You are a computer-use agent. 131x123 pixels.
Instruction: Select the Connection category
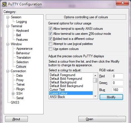(18, 71)
